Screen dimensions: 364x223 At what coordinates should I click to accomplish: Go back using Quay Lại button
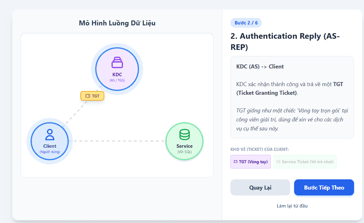click(x=260, y=187)
